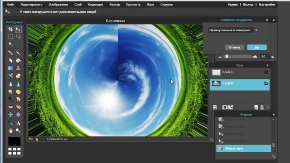Screen dimensions: 290x163
Task: Toggle visibility checkbox of Слой 0
Action: point(266,83)
